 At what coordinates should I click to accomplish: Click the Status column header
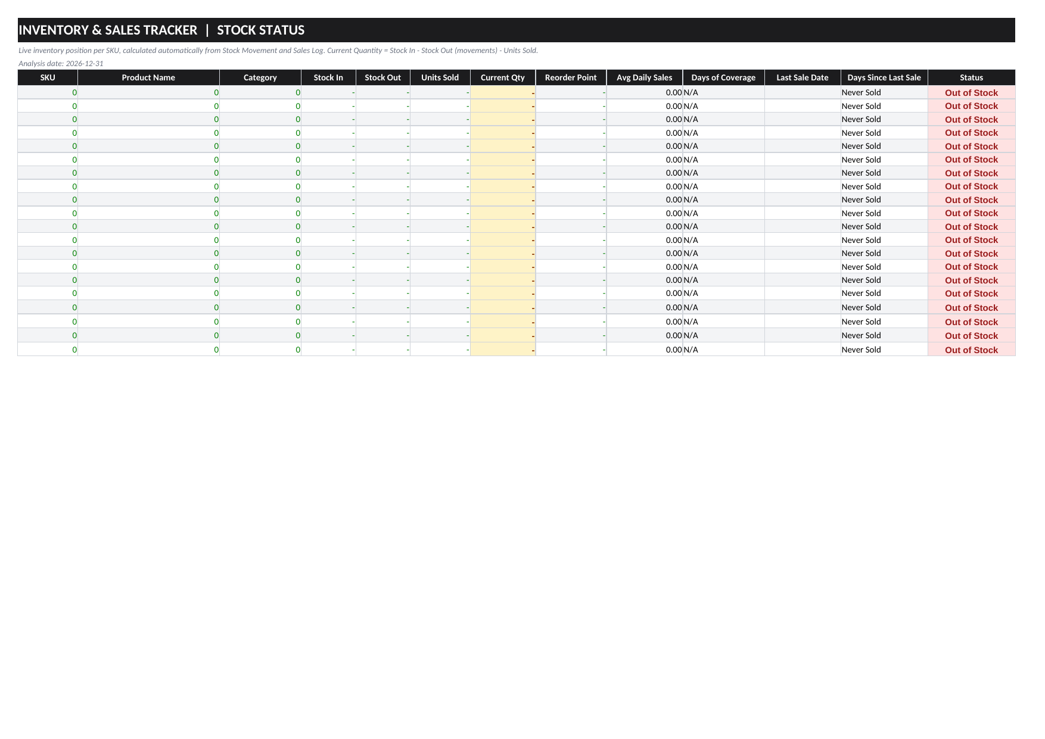(x=972, y=77)
